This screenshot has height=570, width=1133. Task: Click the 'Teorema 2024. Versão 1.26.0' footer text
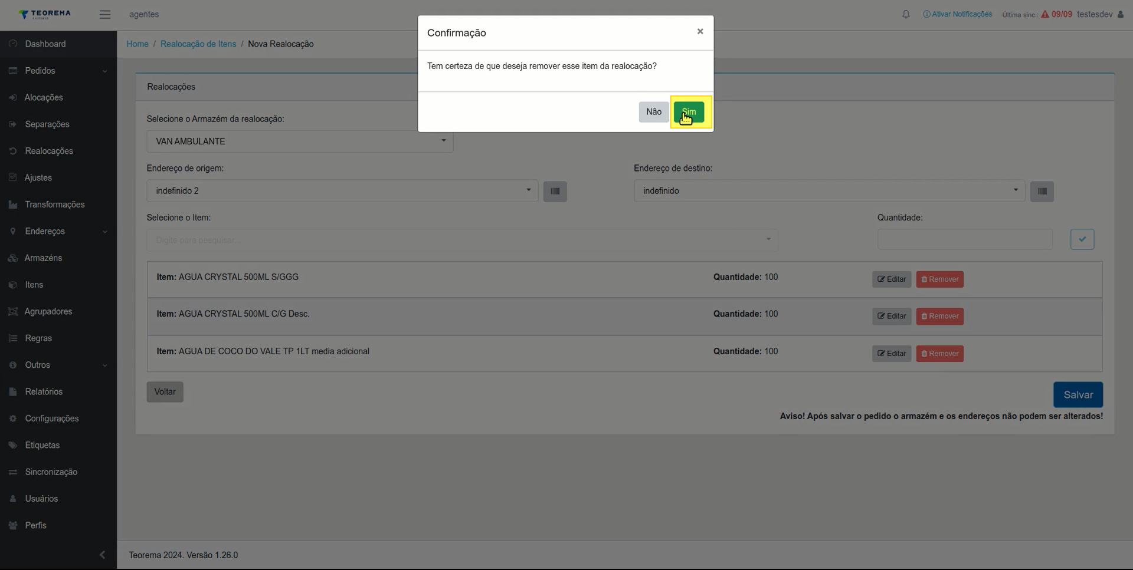pos(184,555)
